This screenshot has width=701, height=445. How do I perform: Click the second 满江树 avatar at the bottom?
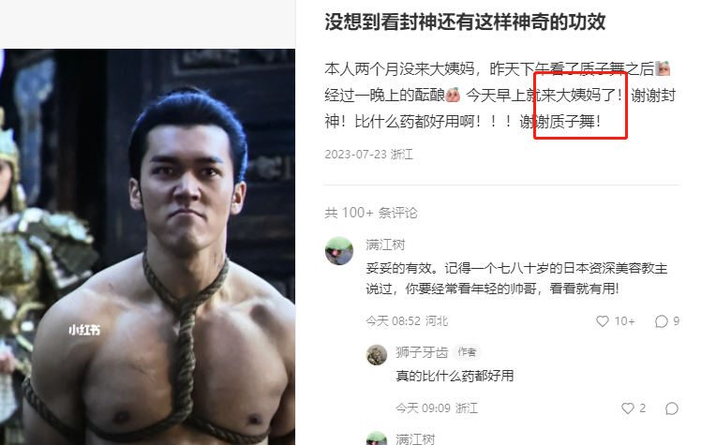pos(377,438)
